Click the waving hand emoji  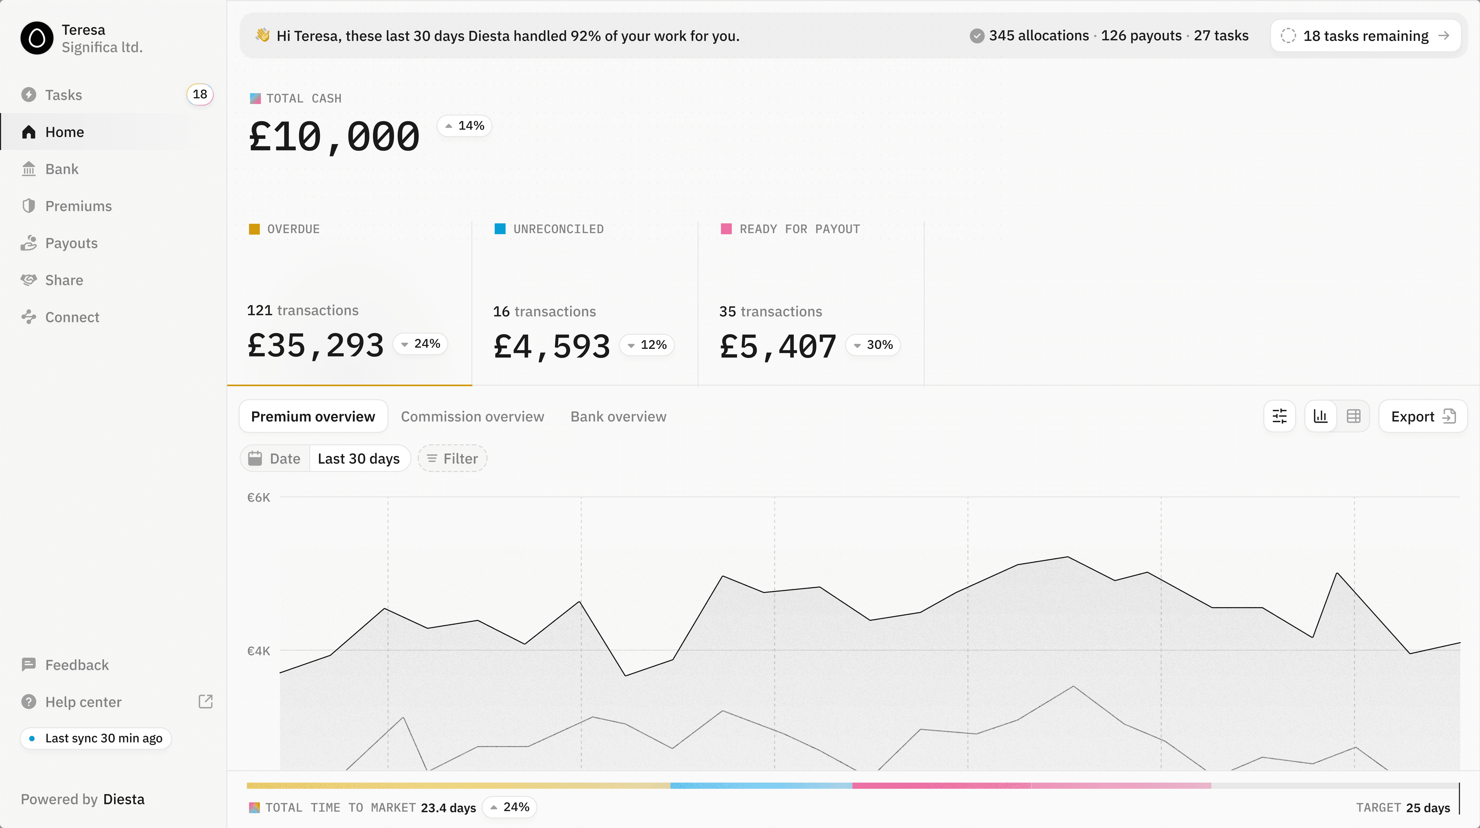pos(262,36)
